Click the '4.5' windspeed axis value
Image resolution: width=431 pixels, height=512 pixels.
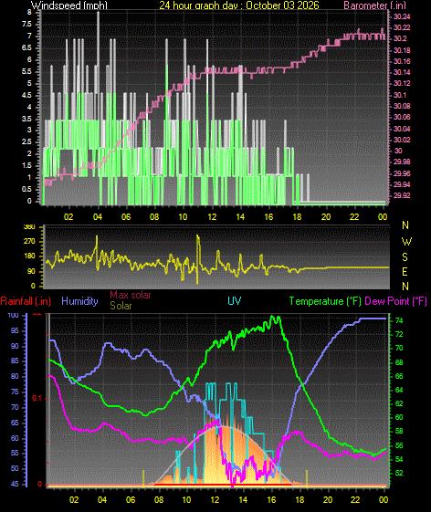tap(27, 95)
